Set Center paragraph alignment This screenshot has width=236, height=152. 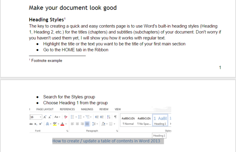point(77,124)
